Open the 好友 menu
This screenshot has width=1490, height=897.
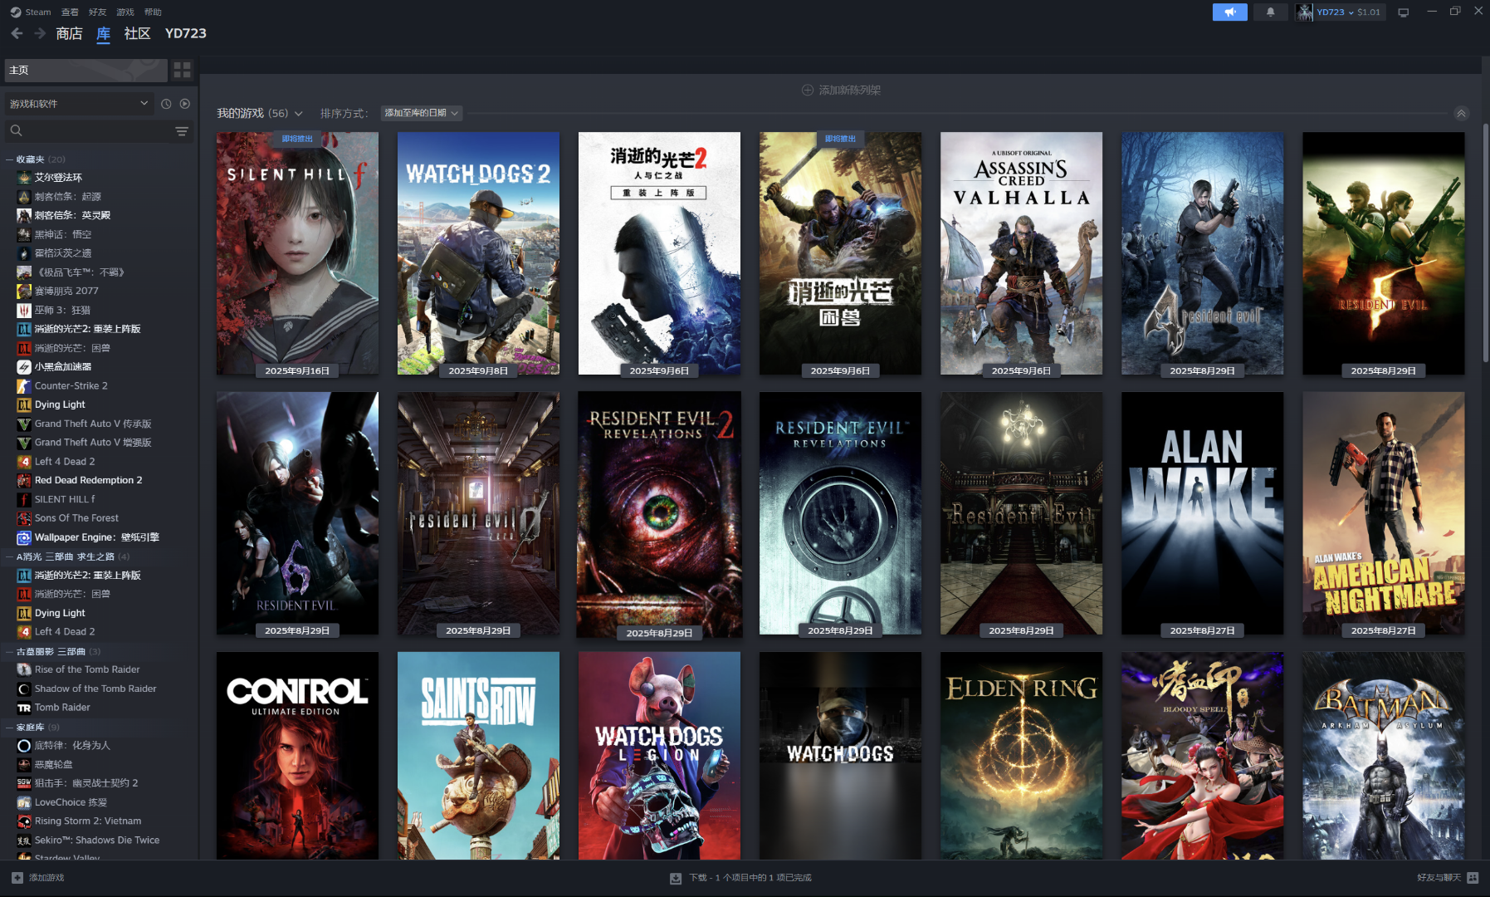98,12
